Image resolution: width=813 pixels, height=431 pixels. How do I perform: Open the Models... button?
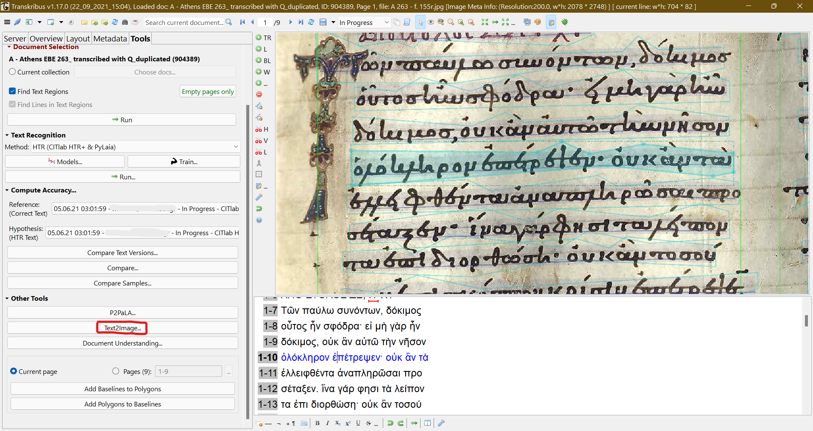click(65, 162)
